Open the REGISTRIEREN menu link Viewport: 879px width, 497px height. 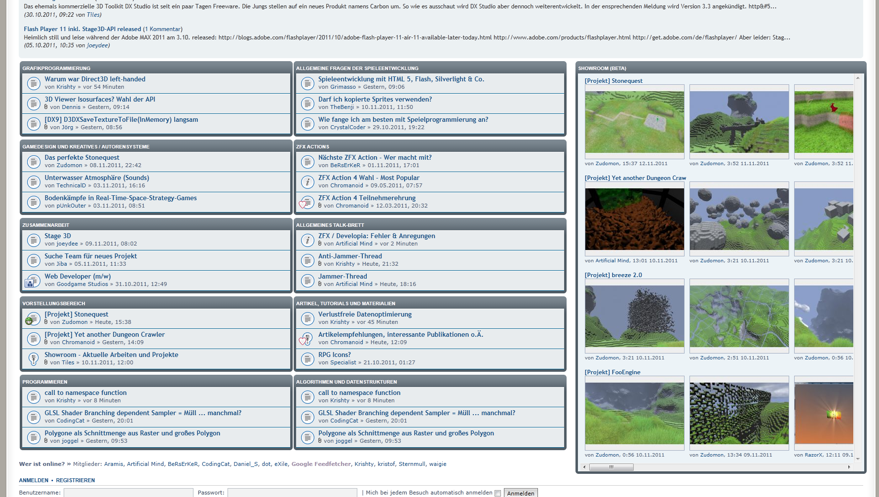(x=75, y=480)
